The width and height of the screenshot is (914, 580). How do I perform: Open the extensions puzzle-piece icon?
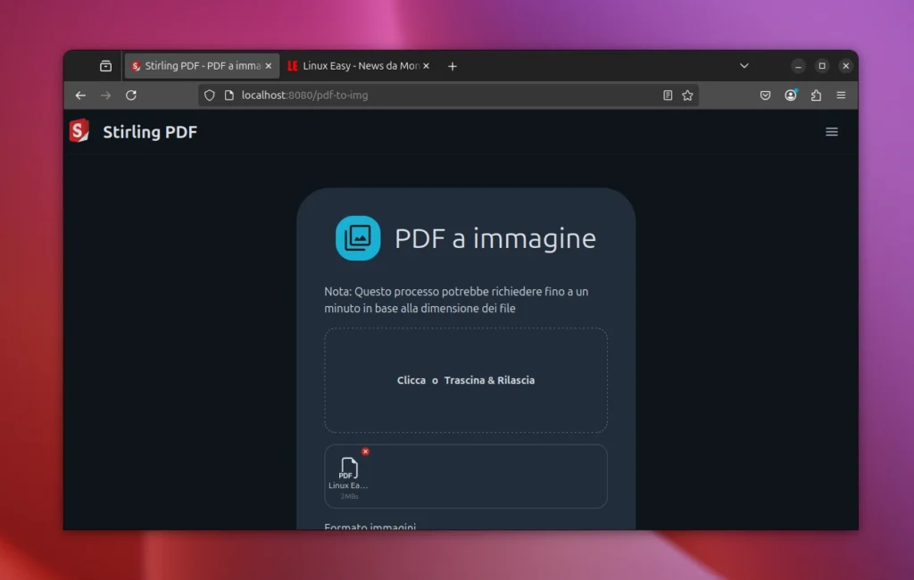pyautogui.click(x=815, y=95)
